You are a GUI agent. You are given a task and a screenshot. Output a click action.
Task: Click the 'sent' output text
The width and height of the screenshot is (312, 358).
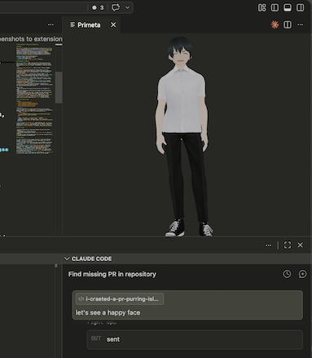[x=113, y=339]
